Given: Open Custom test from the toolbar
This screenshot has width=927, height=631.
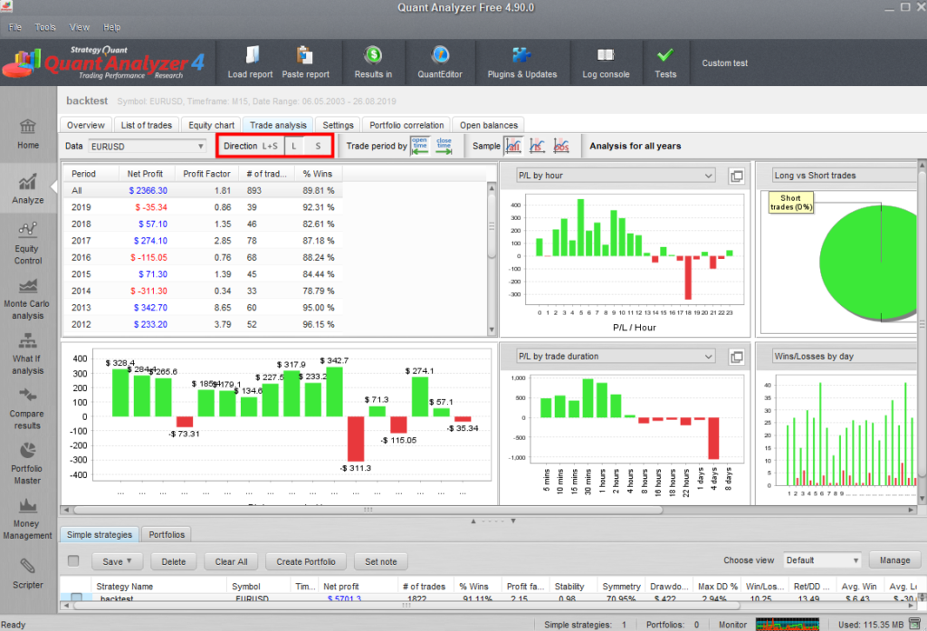Looking at the screenshot, I should 725,62.
